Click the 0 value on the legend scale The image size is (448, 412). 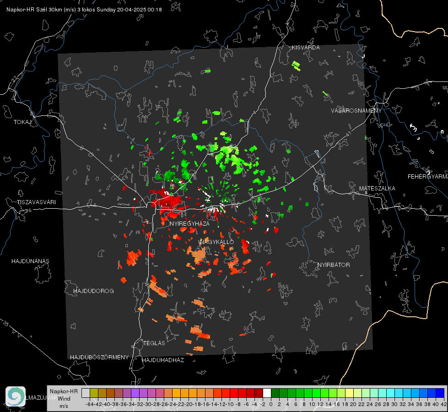point(271,404)
